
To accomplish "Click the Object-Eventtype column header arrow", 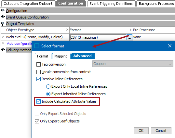I will click(67, 30).
